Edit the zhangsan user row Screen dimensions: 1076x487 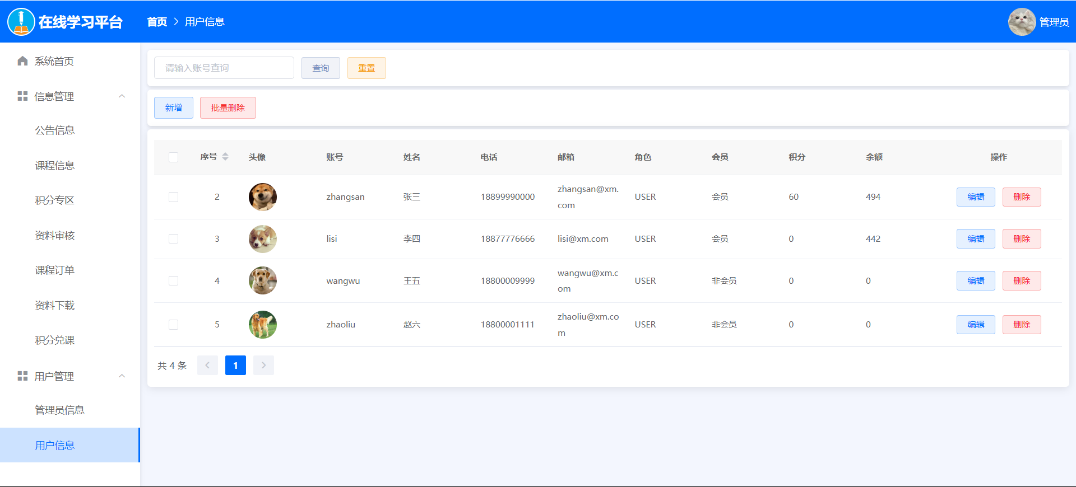point(976,197)
